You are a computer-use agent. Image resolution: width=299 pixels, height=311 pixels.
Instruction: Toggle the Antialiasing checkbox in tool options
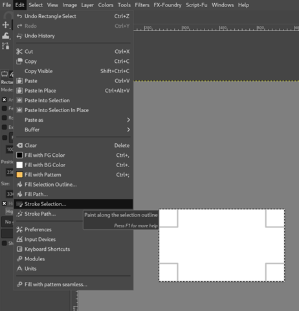(x=4, y=100)
